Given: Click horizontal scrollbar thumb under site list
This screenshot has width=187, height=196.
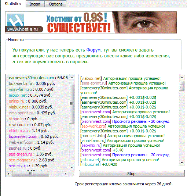Looking at the screenshot, I should click(x=30, y=174).
